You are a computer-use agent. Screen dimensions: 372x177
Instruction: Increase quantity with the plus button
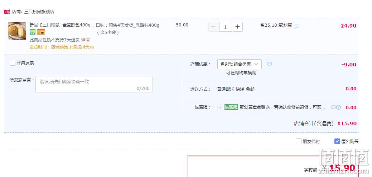(x=237, y=27)
